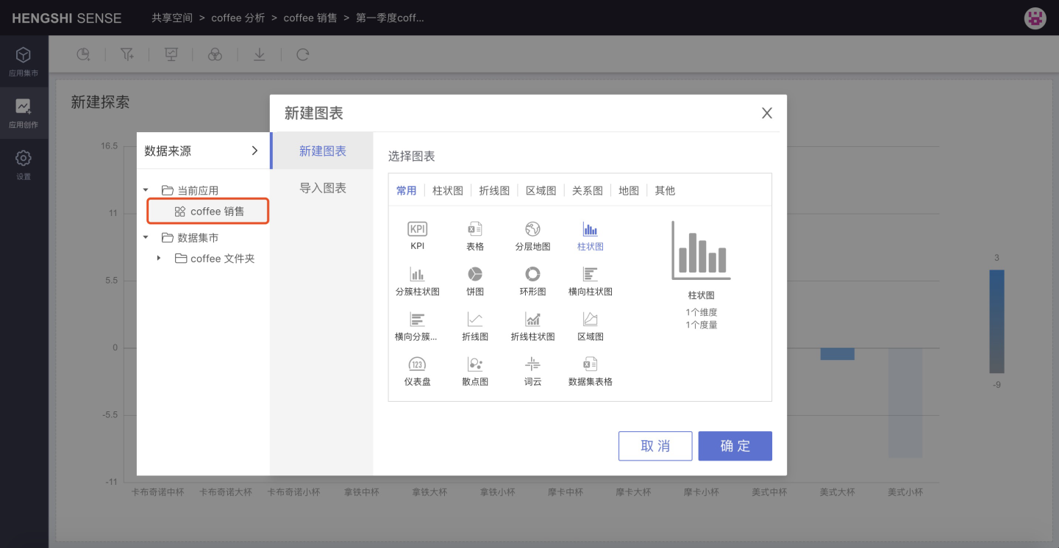Click the 取消 cancel button
The height and width of the screenshot is (548, 1059).
(655, 446)
